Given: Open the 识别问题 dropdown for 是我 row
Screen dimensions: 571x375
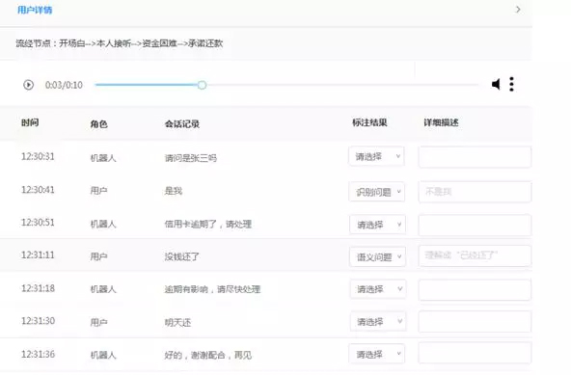Looking at the screenshot, I should click(x=377, y=192).
